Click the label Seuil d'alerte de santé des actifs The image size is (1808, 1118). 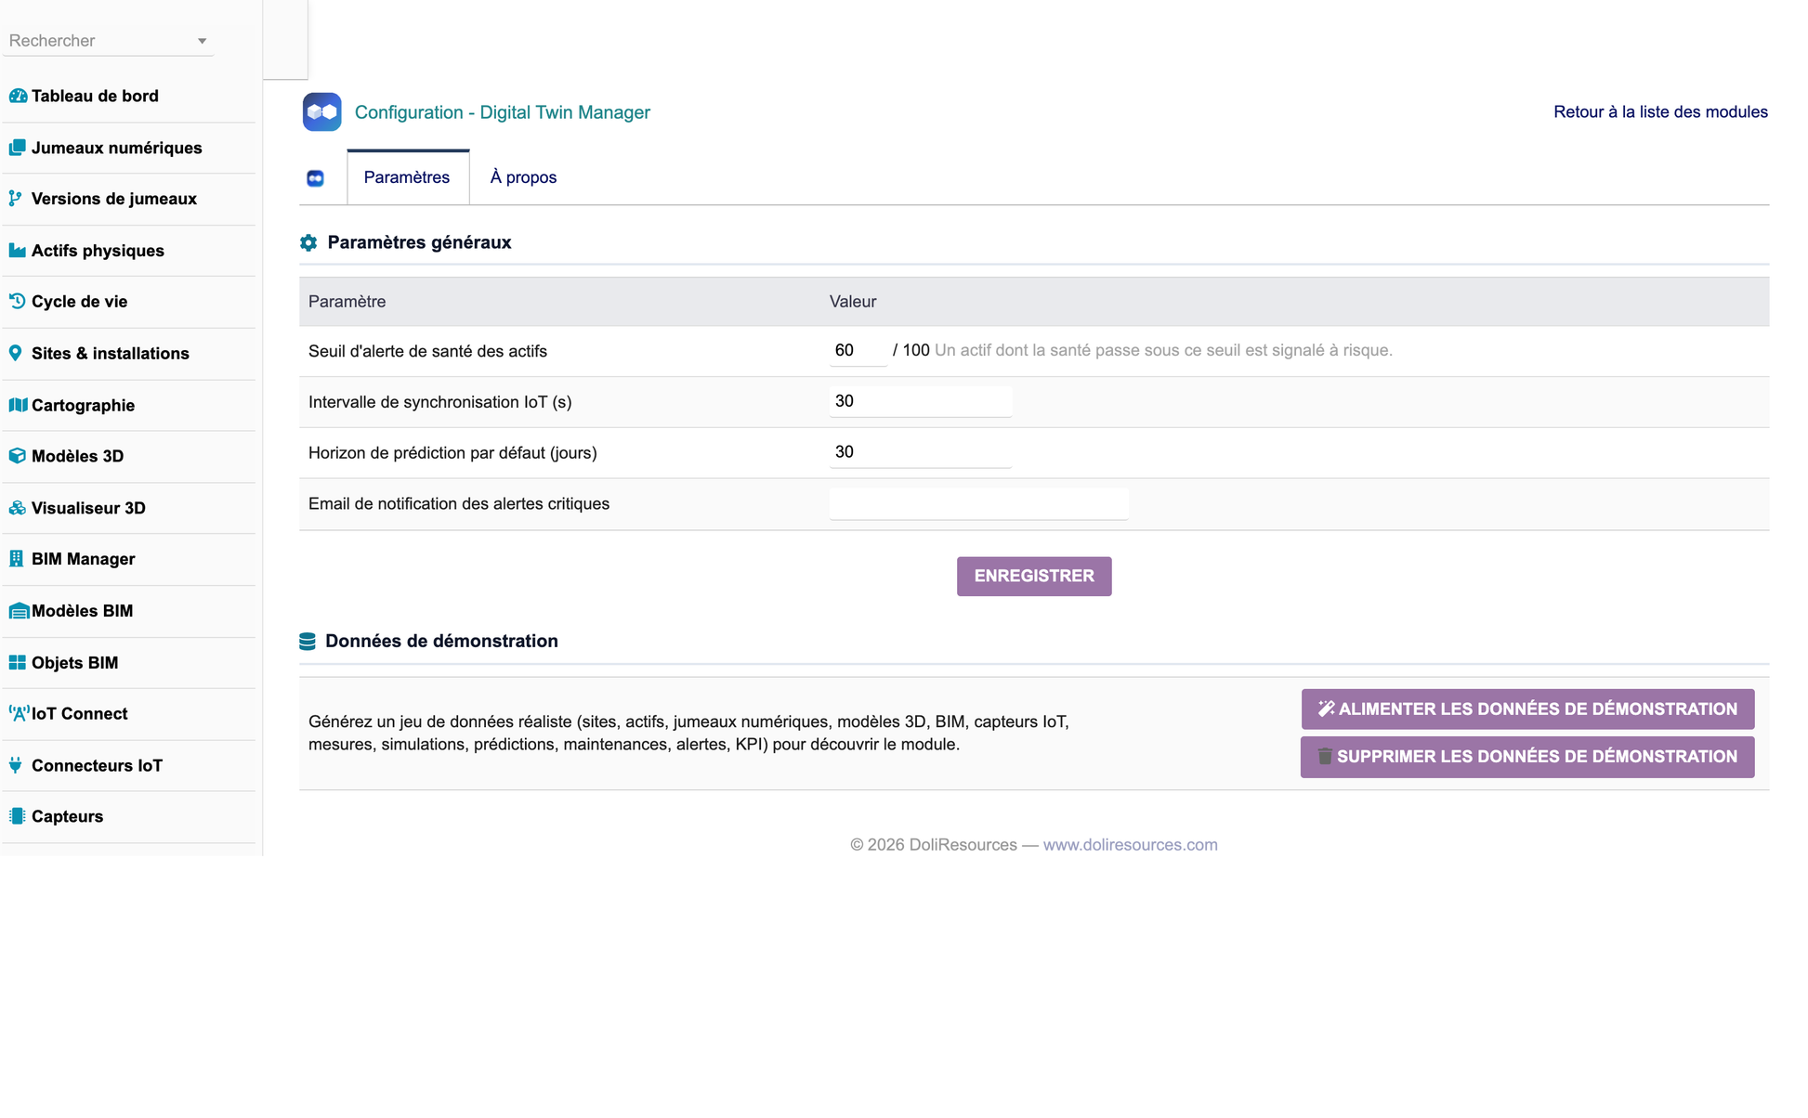coord(428,351)
